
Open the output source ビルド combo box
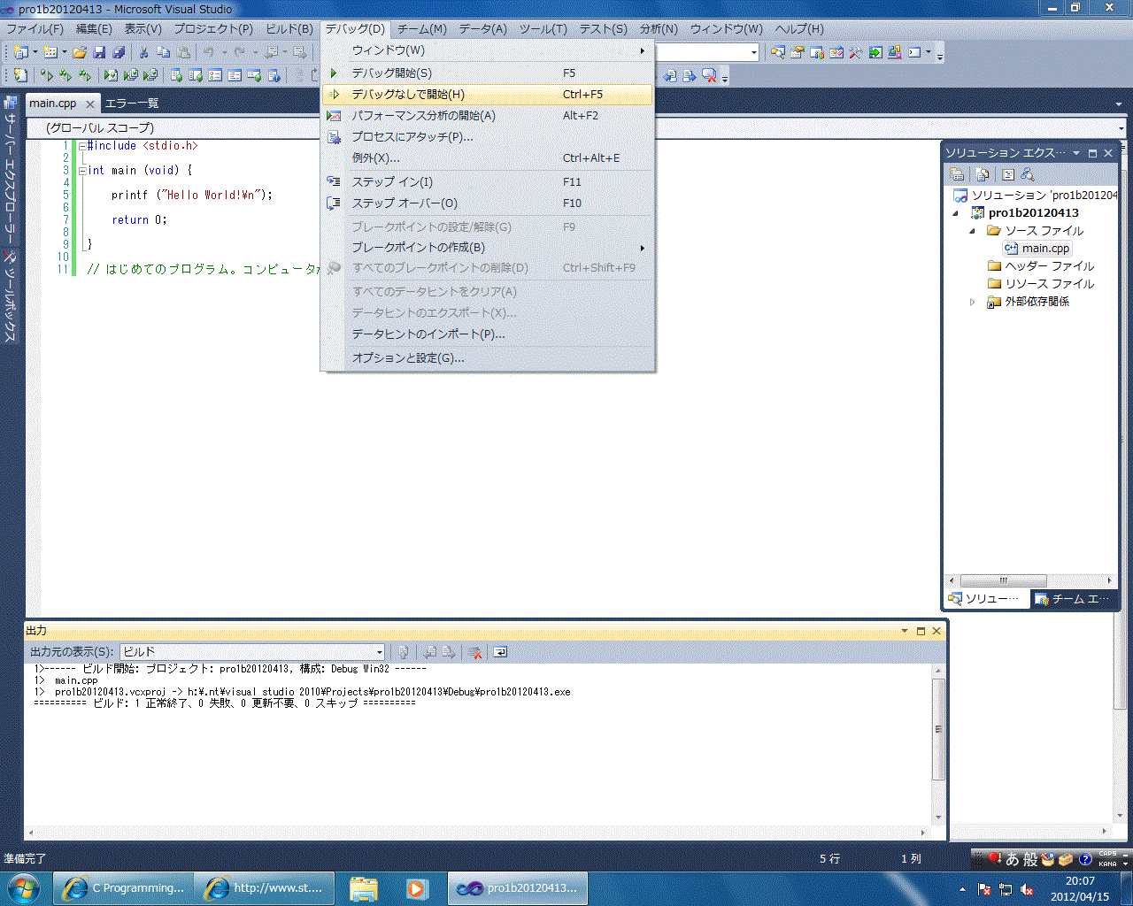(x=252, y=652)
